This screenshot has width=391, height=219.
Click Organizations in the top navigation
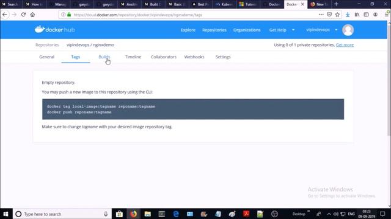pos(247,30)
